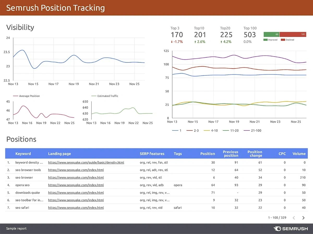Sort table by Keyword column header

tap(23, 154)
